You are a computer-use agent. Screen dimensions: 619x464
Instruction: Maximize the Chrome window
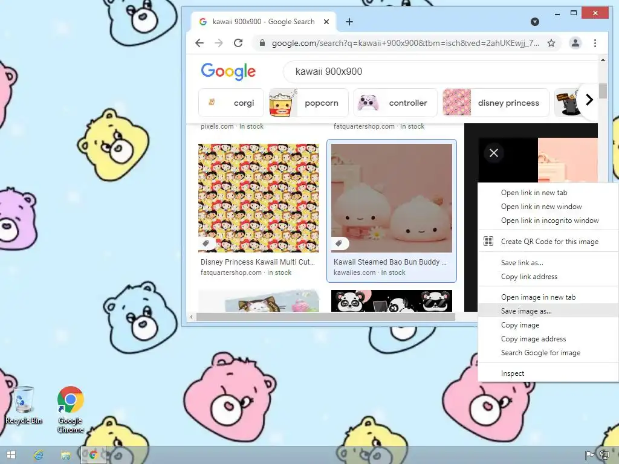(574, 13)
